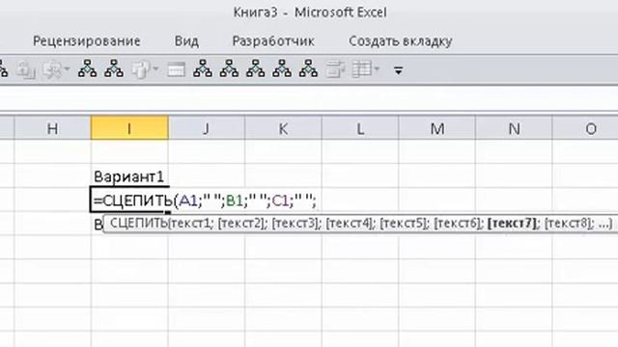Screen dimensions: 618x347
Task: Click [текст6] argument in the tooltip
Action: [x=457, y=224]
